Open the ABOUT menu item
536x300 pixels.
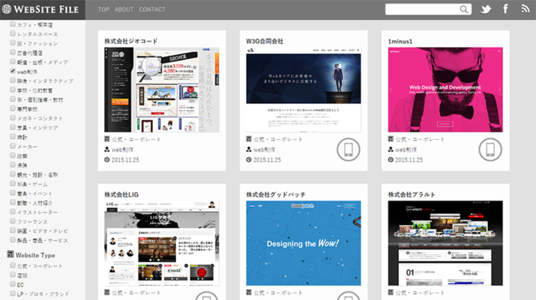(x=124, y=10)
